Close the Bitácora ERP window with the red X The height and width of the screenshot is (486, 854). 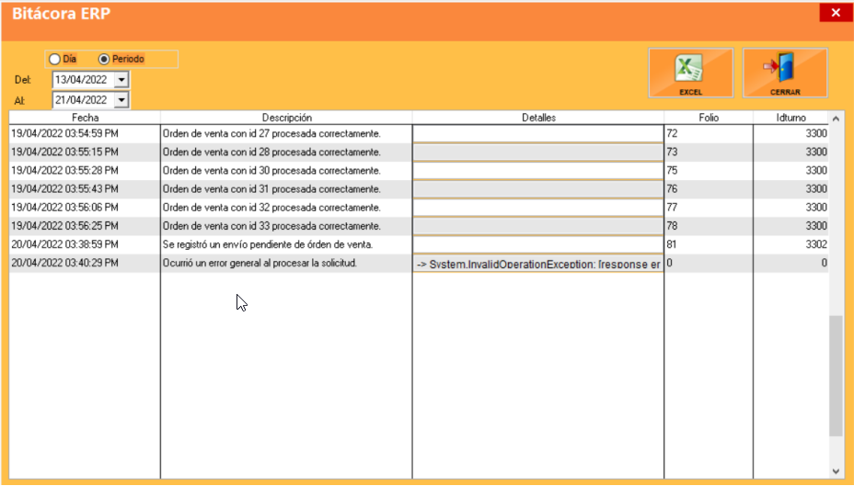(x=836, y=13)
